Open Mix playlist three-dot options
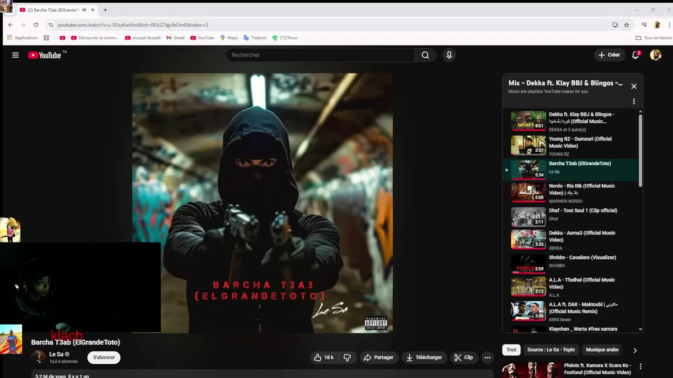Viewport: 673px width, 378px height. pos(634,101)
